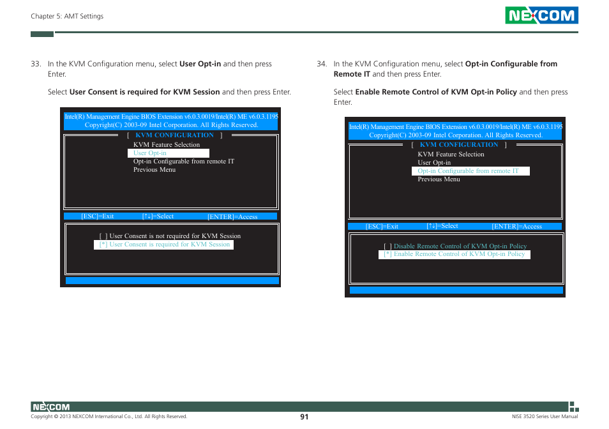Click the Intel Management Engine BIOS Extension banner on the right
This screenshot has height=429, width=609.
tap(455, 131)
